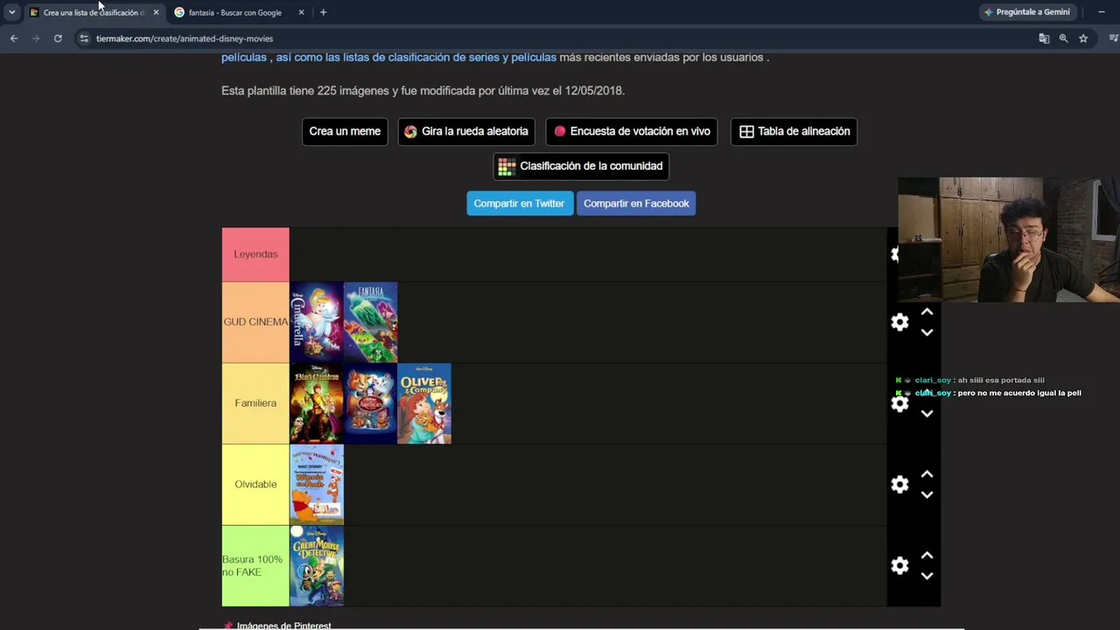Viewport: 1120px width, 630px height.
Task: Move Olvidable row up with arrow
Action: click(x=927, y=474)
